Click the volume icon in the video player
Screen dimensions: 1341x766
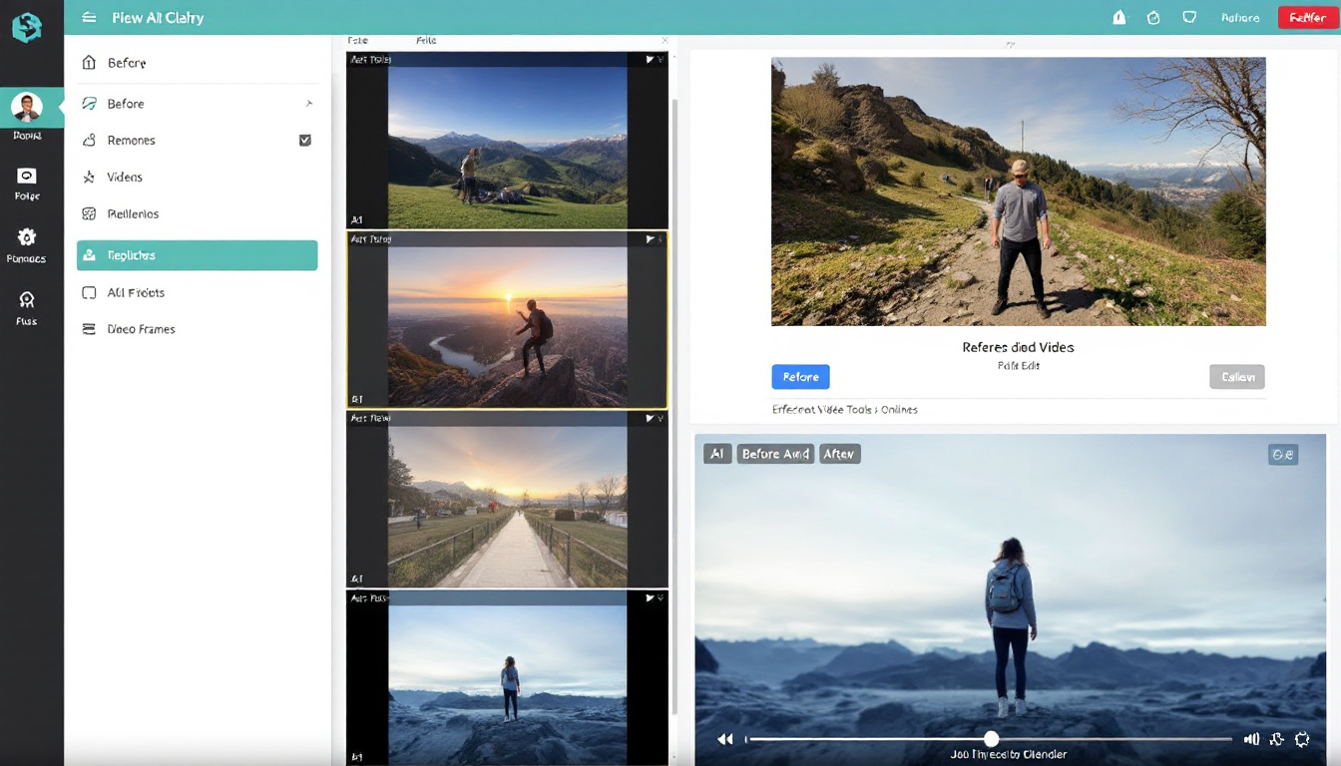coord(1251,739)
